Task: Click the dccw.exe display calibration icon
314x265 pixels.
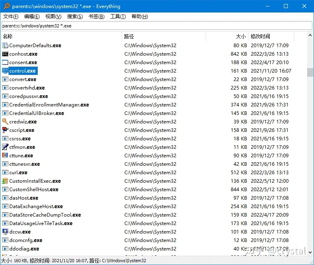Action: click(x=5, y=232)
